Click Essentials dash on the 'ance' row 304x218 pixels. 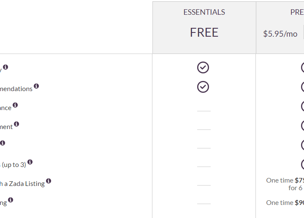[x=204, y=111]
